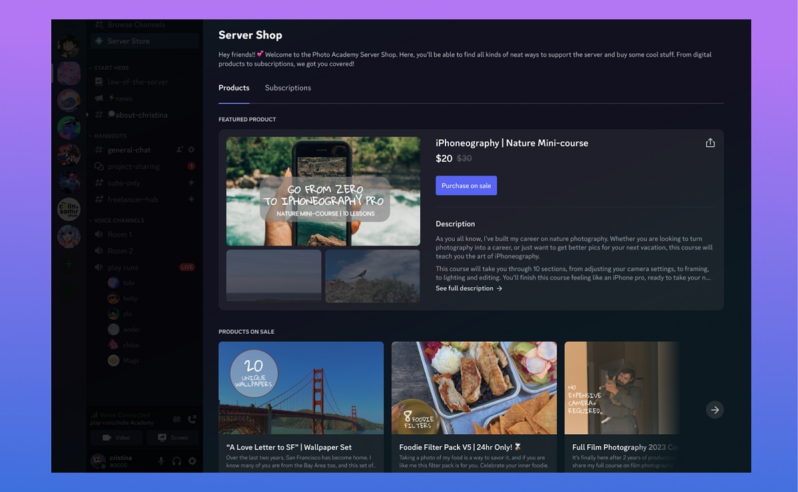The height and width of the screenshot is (492, 798).
Task: Turn on camera with Video button
Action: click(116, 437)
